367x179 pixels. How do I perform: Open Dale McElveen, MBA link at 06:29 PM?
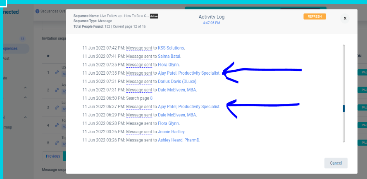(177, 115)
